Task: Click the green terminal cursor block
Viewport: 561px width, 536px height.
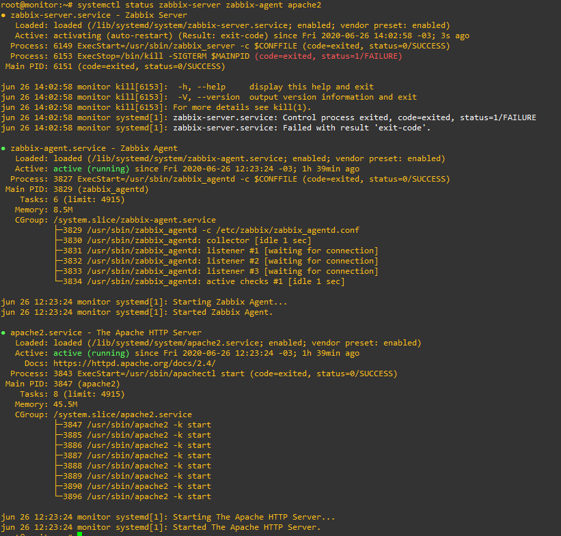Action: (80, 534)
